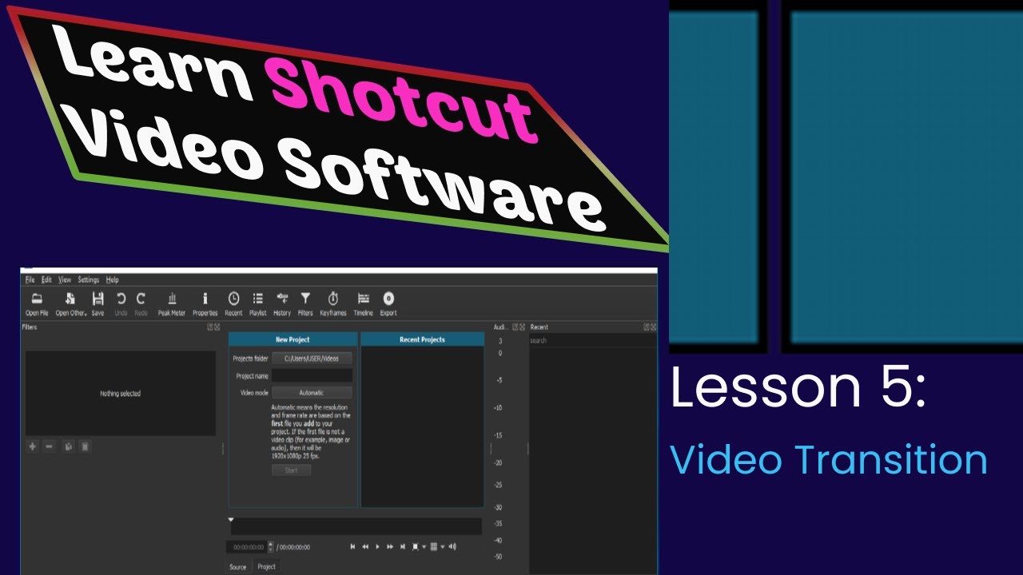Copy filters with the copy icon
Image resolution: width=1023 pixels, height=575 pixels.
(x=69, y=446)
